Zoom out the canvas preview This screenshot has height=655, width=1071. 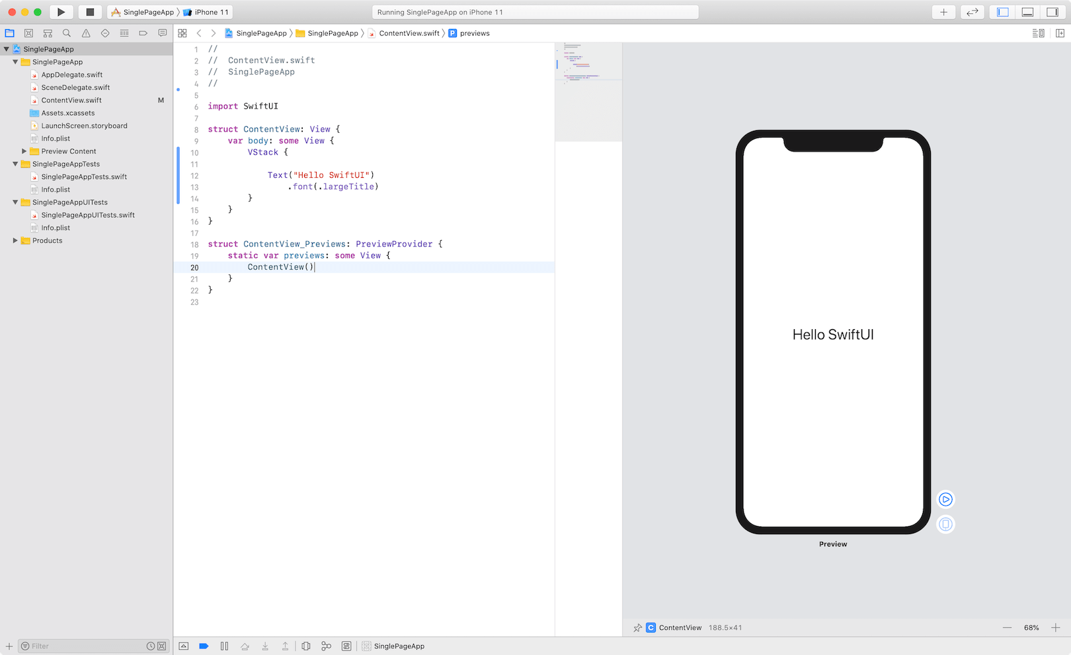point(1007,628)
